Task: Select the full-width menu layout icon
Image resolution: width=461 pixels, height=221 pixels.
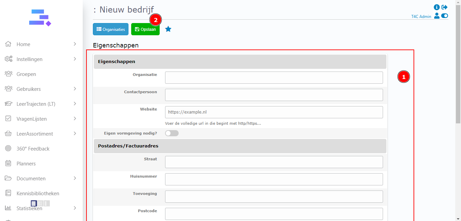Action: (34, 203)
